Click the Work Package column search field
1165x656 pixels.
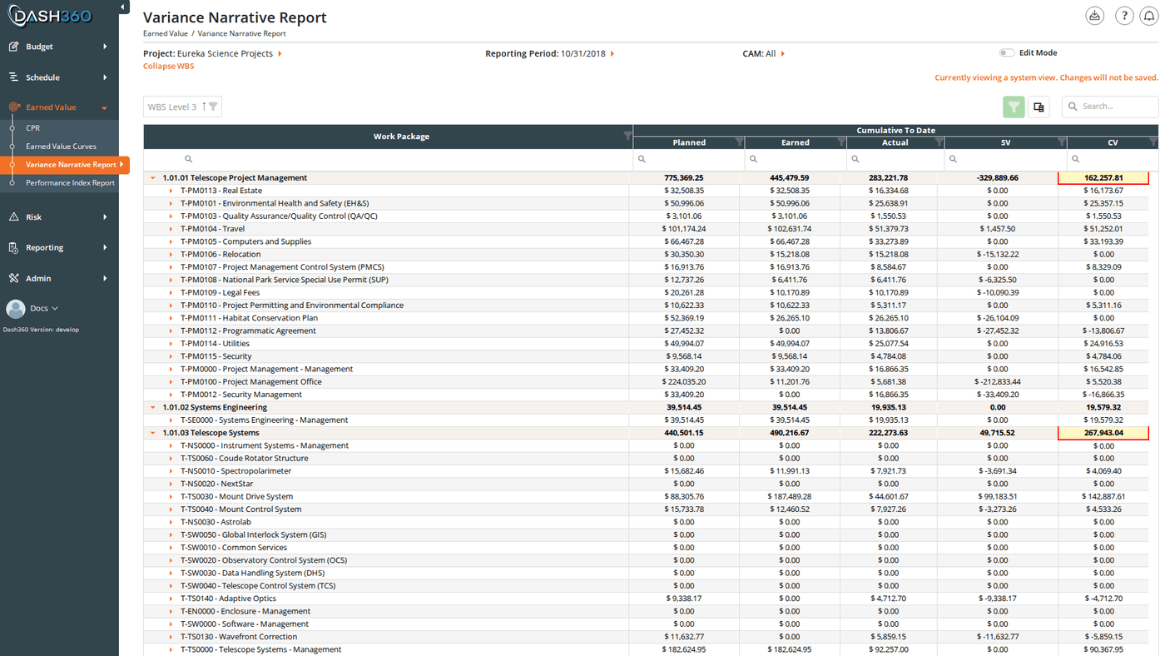[x=389, y=159]
